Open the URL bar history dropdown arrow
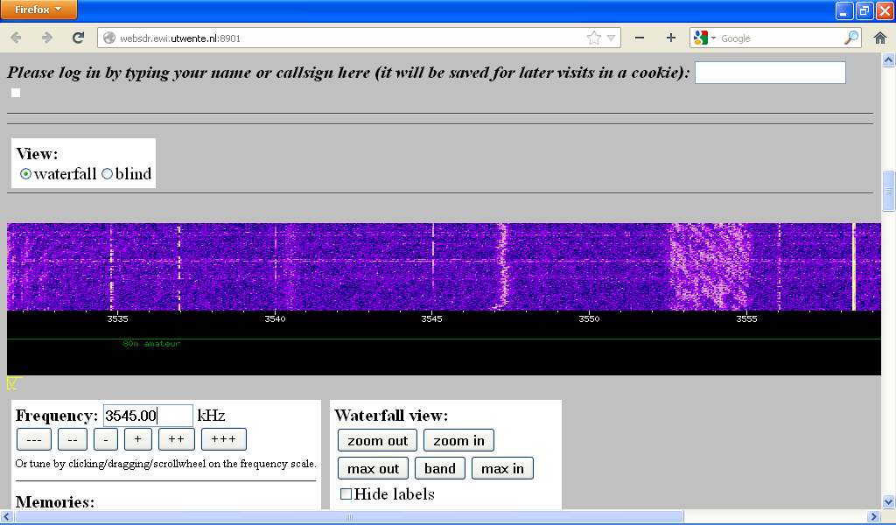The image size is (896, 525). click(x=612, y=38)
